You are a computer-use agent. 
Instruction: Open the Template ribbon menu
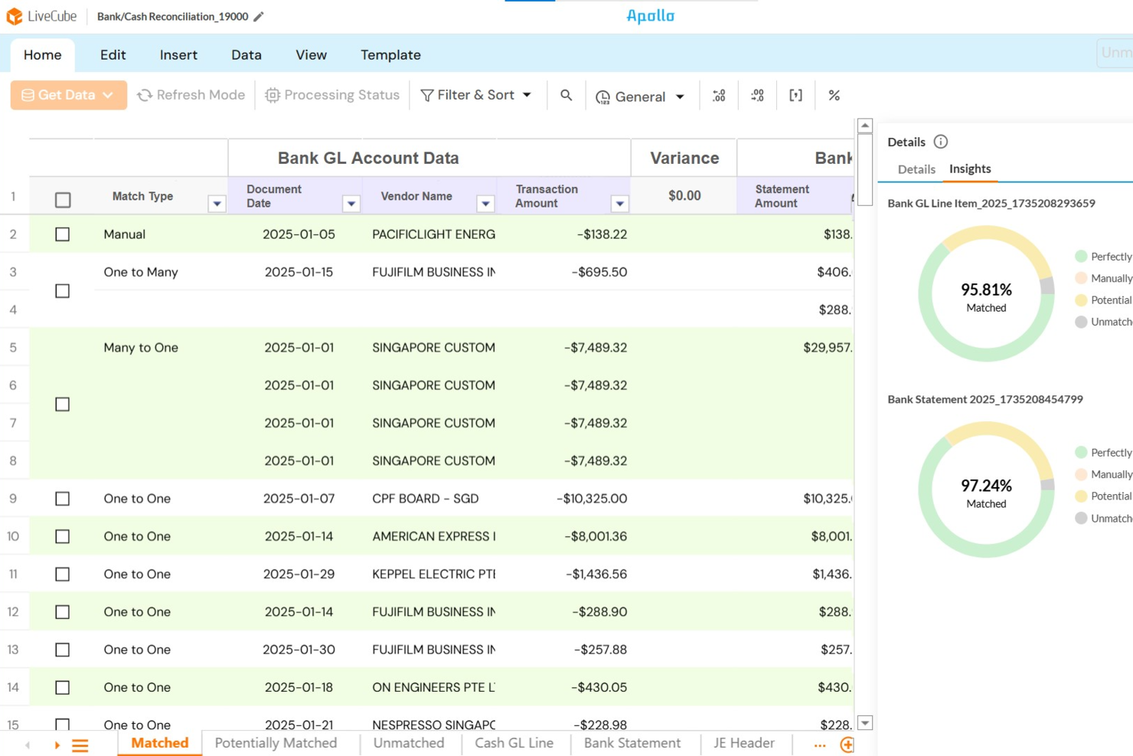(x=390, y=54)
